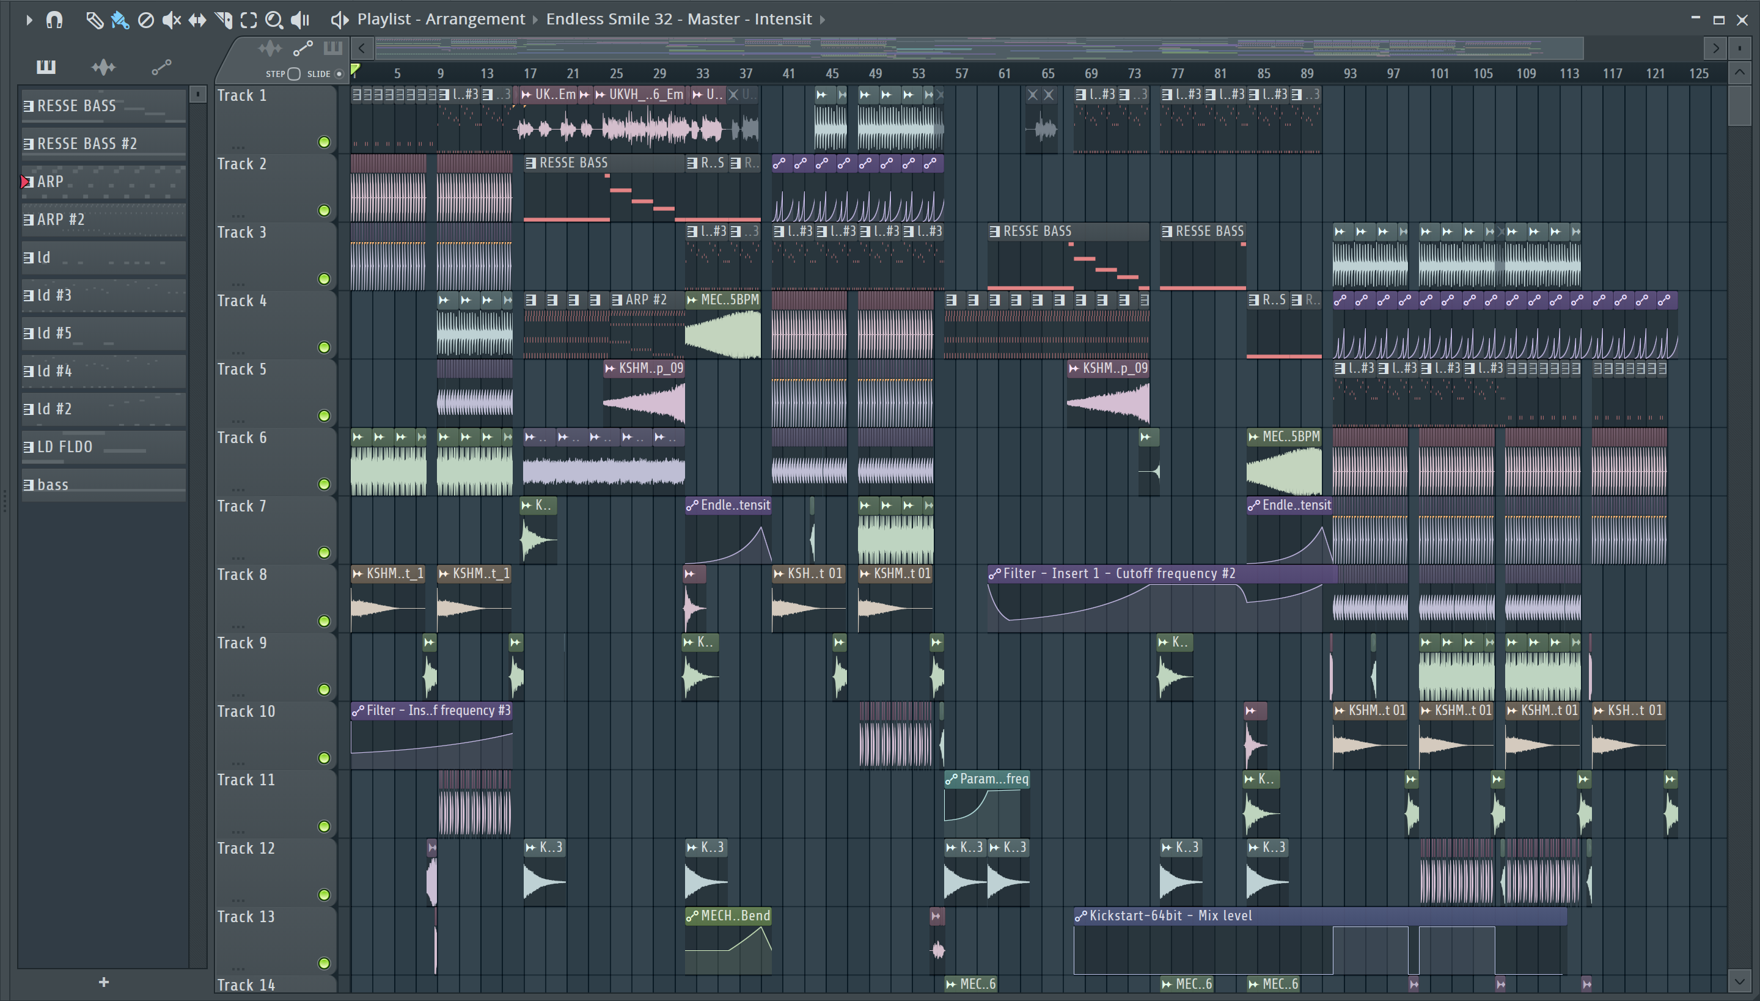1760x1001 pixels.
Task: Click the pattern icon of RESSE BASS #2 in picker
Action: tap(28, 144)
